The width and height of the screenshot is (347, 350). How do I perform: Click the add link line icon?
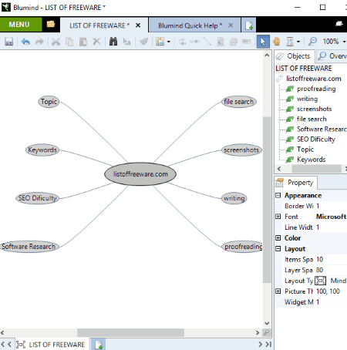point(207,42)
